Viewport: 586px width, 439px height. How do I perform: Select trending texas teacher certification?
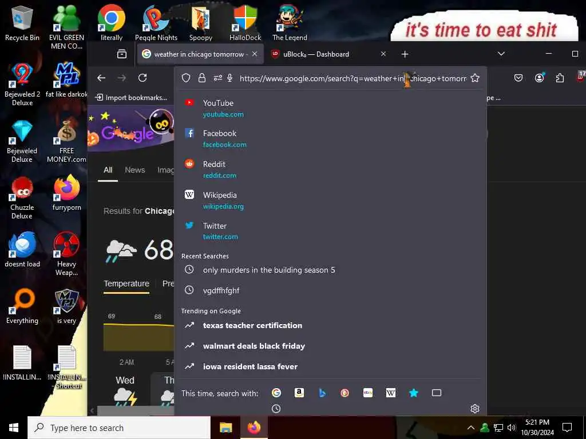331,325
